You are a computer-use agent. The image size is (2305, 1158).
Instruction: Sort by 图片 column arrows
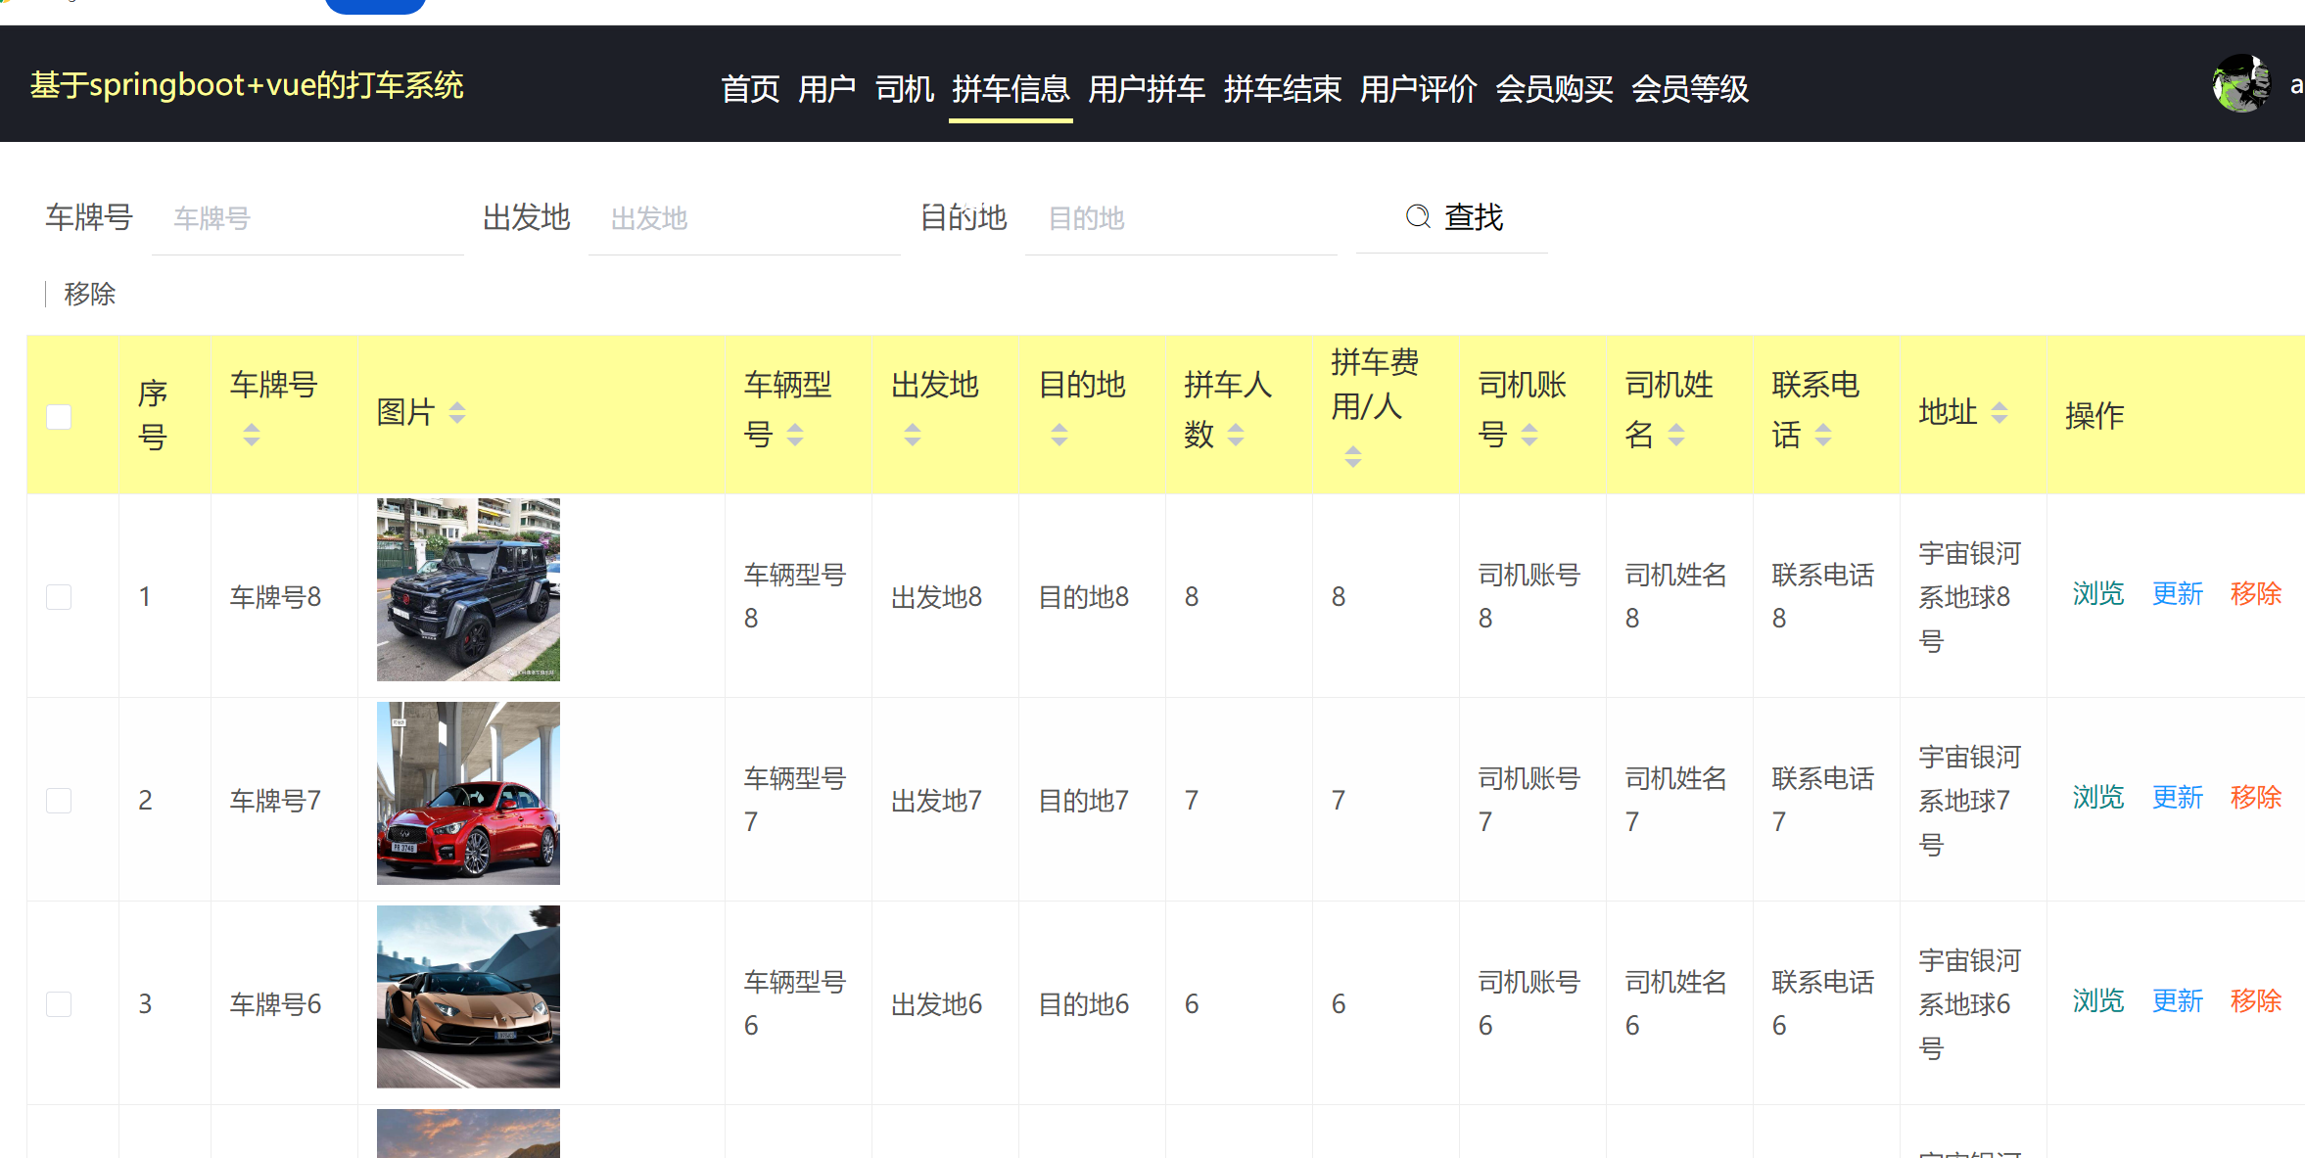coord(457,413)
